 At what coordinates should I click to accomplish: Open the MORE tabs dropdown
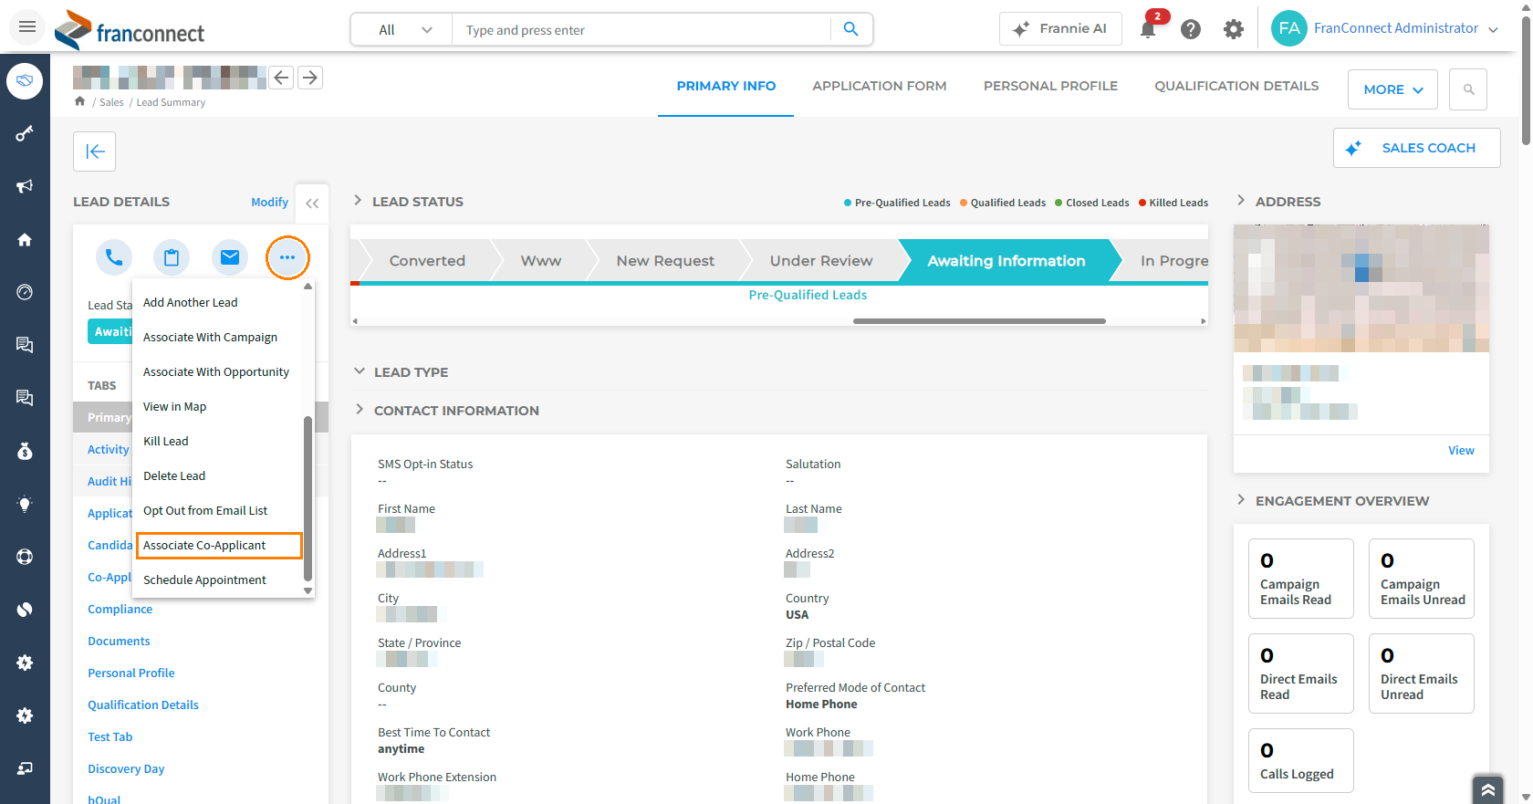point(1393,89)
